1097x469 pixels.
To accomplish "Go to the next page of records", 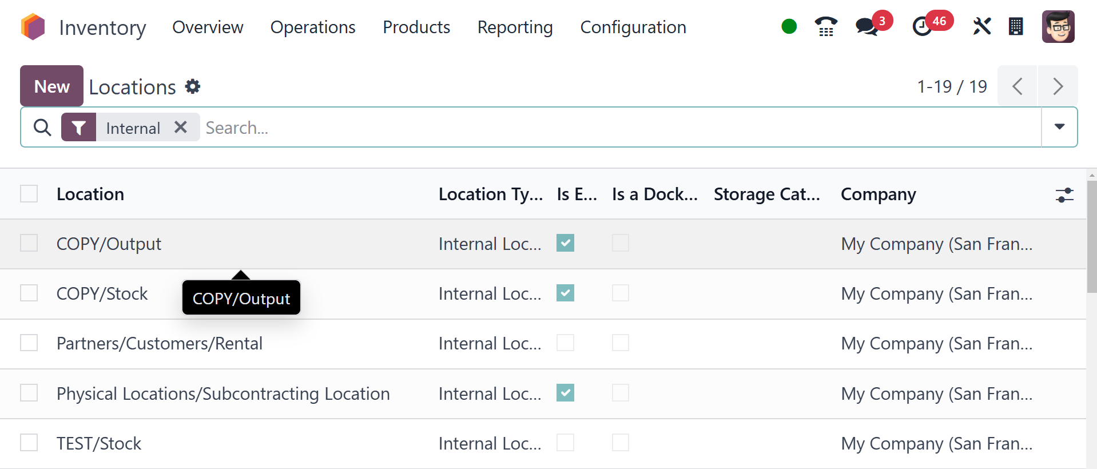I will pos(1058,86).
